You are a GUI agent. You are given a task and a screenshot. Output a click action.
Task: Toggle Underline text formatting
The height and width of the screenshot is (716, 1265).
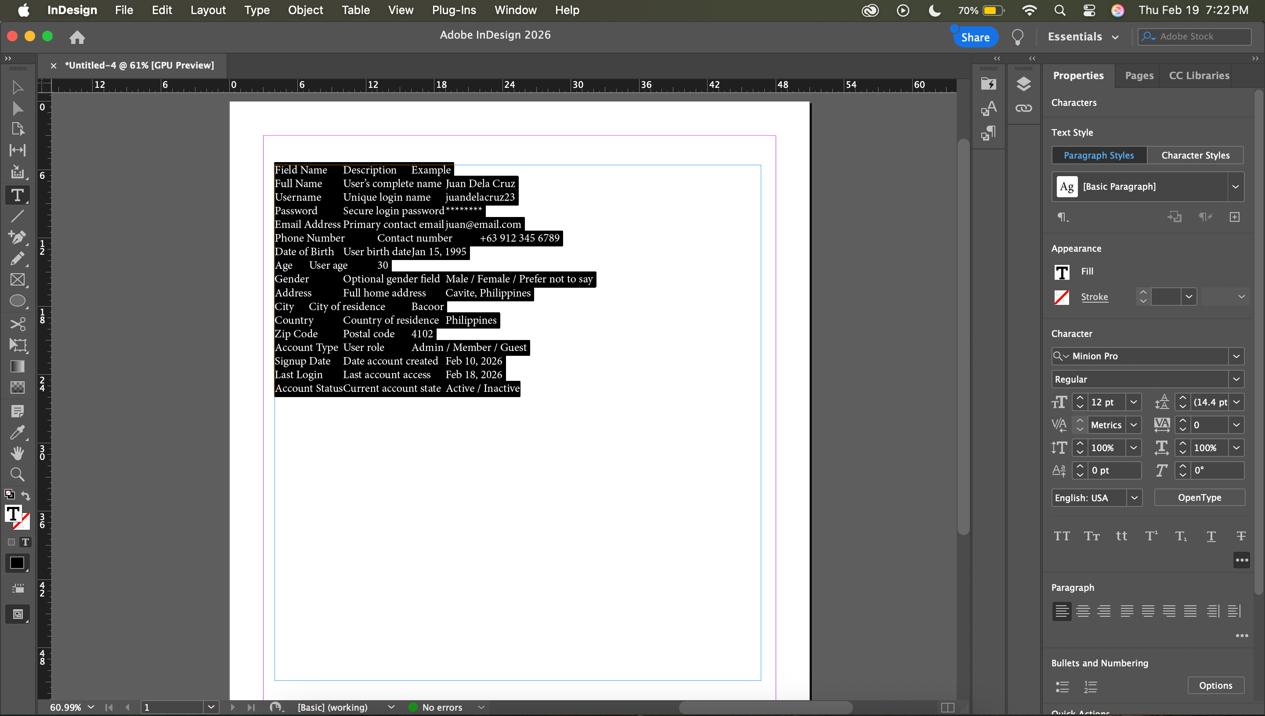(x=1211, y=536)
